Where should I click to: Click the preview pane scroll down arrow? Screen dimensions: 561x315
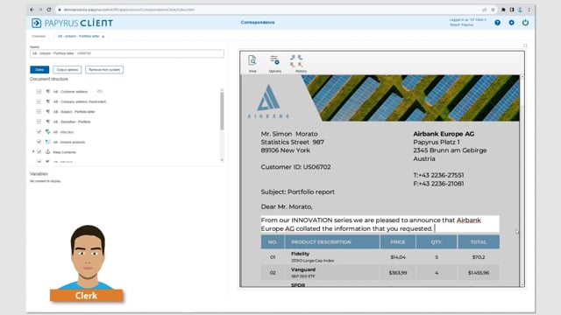click(522, 284)
